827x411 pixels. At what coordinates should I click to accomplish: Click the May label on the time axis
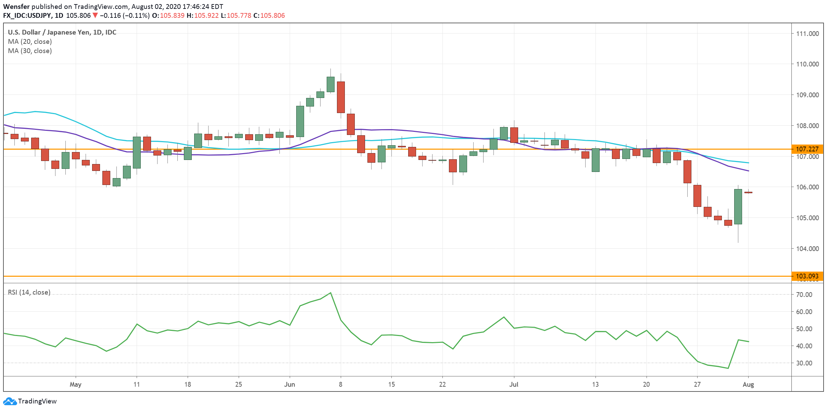[x=76, y=384]
